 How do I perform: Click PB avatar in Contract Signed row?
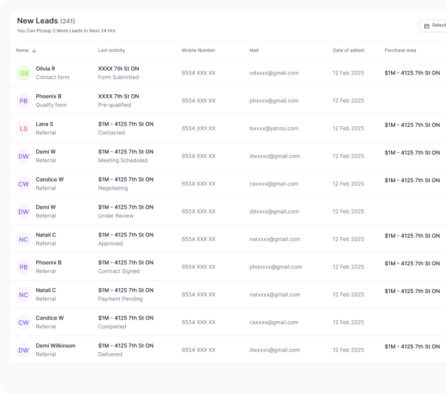(23, 267)
